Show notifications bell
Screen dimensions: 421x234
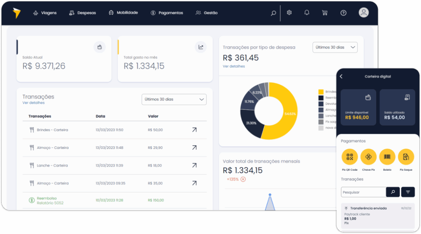pyautogui.click(x=307, y=13)
